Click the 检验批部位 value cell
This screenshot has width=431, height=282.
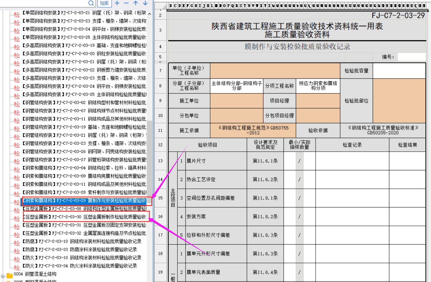pos(399,101)
